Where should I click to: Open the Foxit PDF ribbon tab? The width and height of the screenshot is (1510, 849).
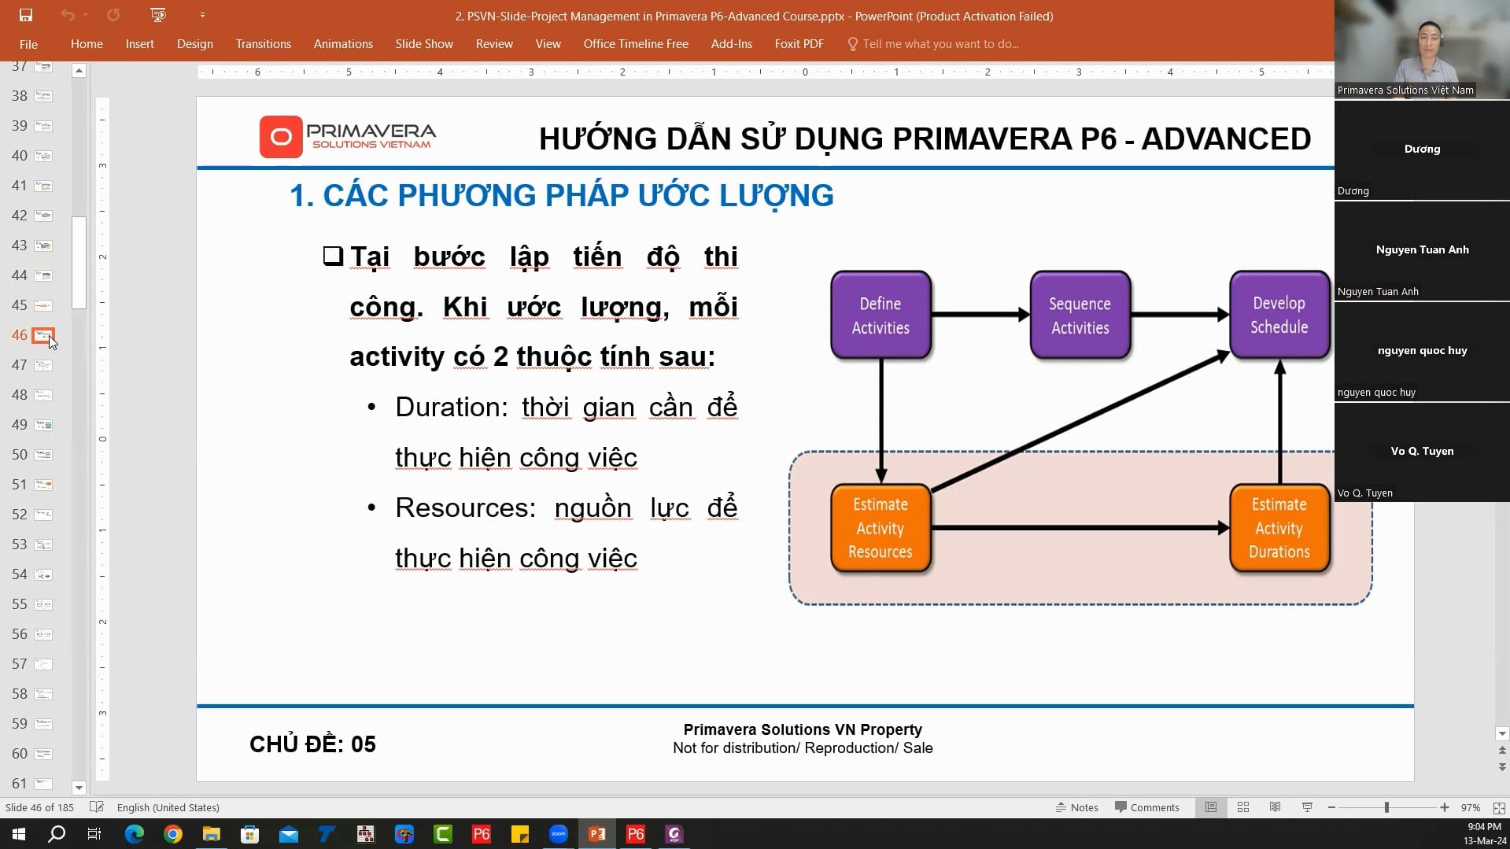(x=798, y=43)
